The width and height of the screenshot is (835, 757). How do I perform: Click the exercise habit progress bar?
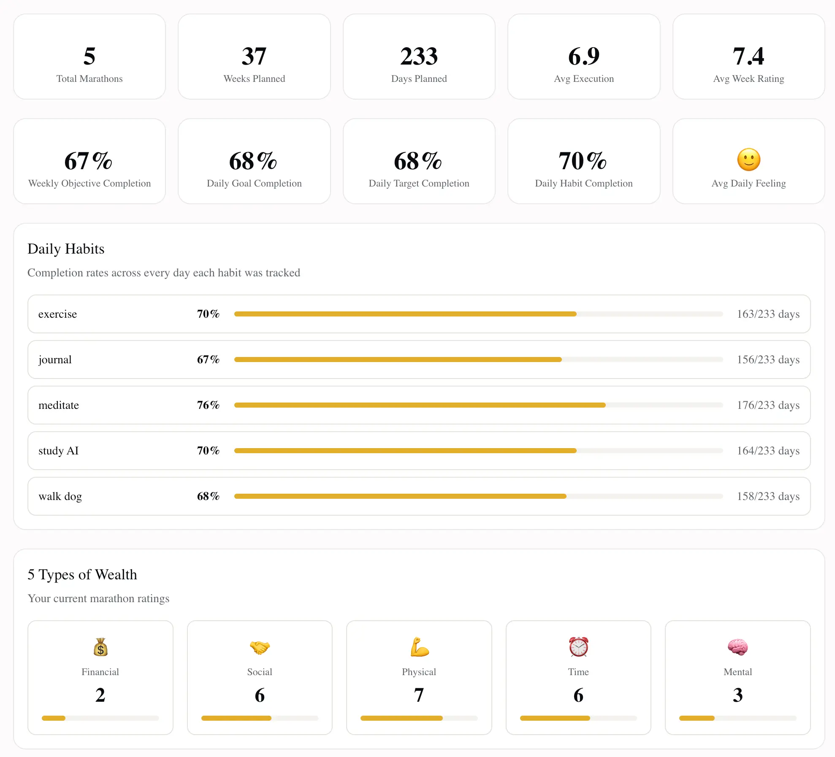(x=478, y=314)
